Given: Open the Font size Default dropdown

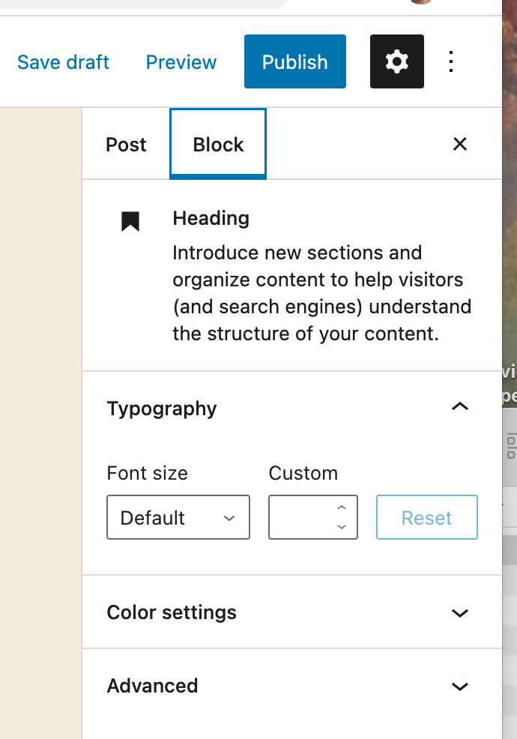Looking at the screenshot, I should click(x=178, y=517).
